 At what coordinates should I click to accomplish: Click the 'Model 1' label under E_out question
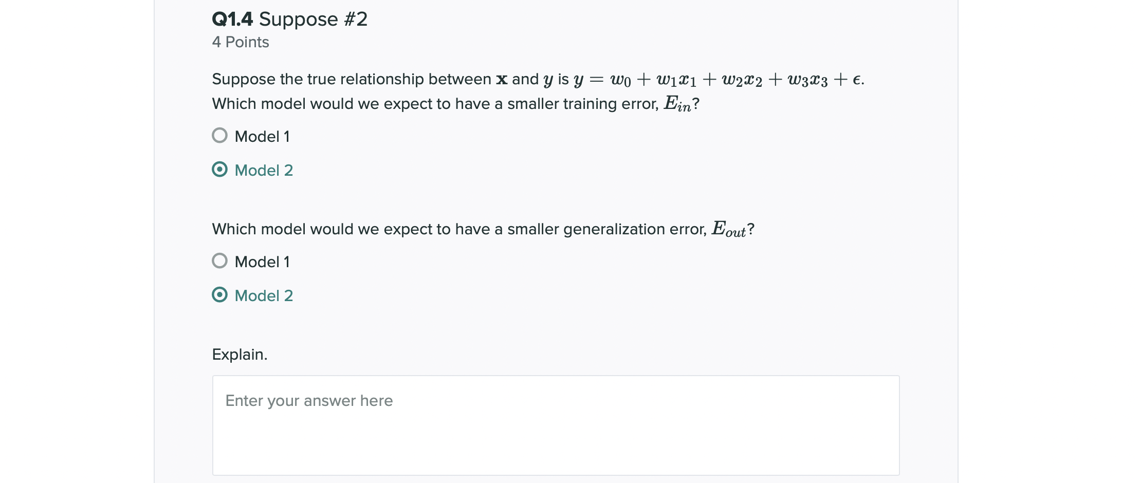coord(262,262)
